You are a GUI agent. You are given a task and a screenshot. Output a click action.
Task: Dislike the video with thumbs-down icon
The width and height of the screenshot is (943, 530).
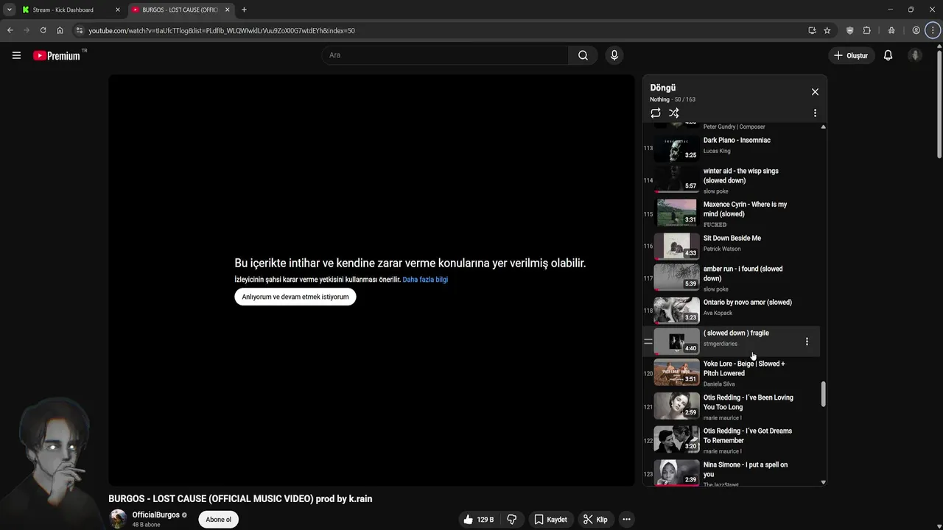pos(511,520)
